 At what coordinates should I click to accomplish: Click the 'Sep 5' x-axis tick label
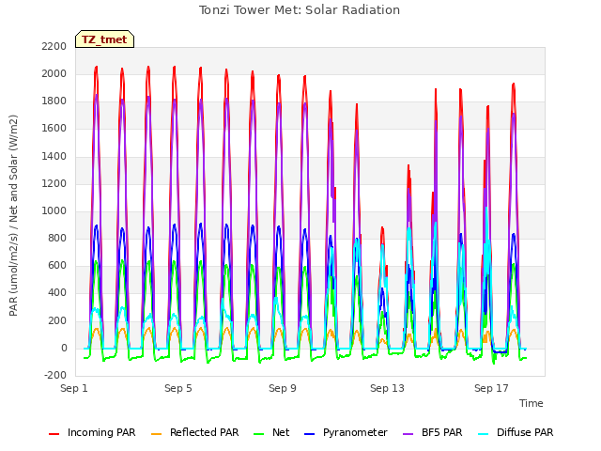(178, 388)
